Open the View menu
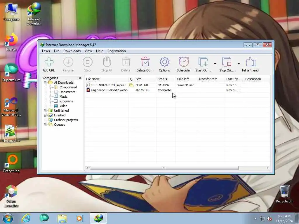 88,51
